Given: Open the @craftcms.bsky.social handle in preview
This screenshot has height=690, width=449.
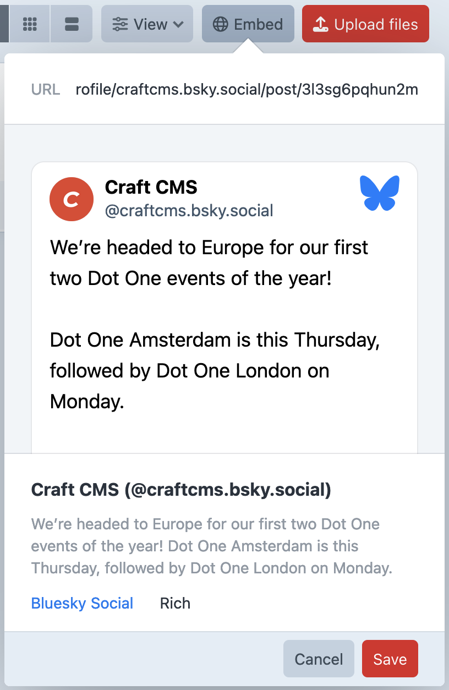Looking at the screenshot, I should [x=189, y=211].
